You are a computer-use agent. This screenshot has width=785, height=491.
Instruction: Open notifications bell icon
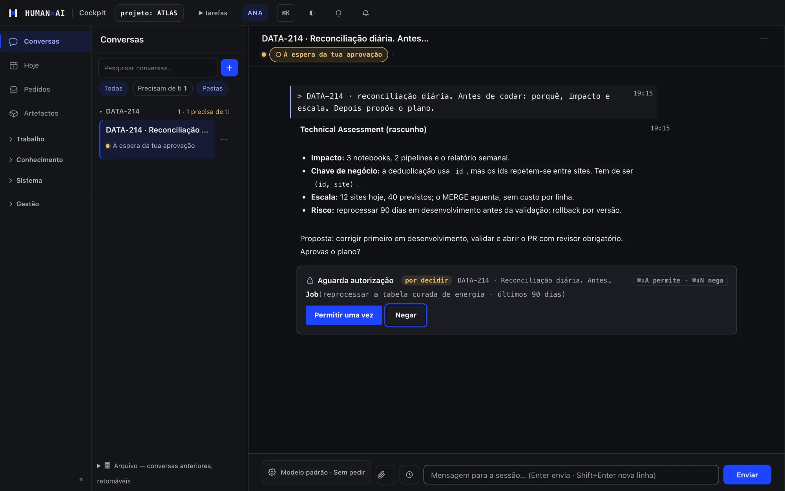[365, 13]
